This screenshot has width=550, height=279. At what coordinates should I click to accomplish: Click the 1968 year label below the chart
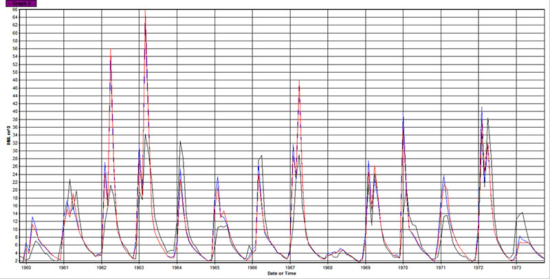tap(327, 267)
